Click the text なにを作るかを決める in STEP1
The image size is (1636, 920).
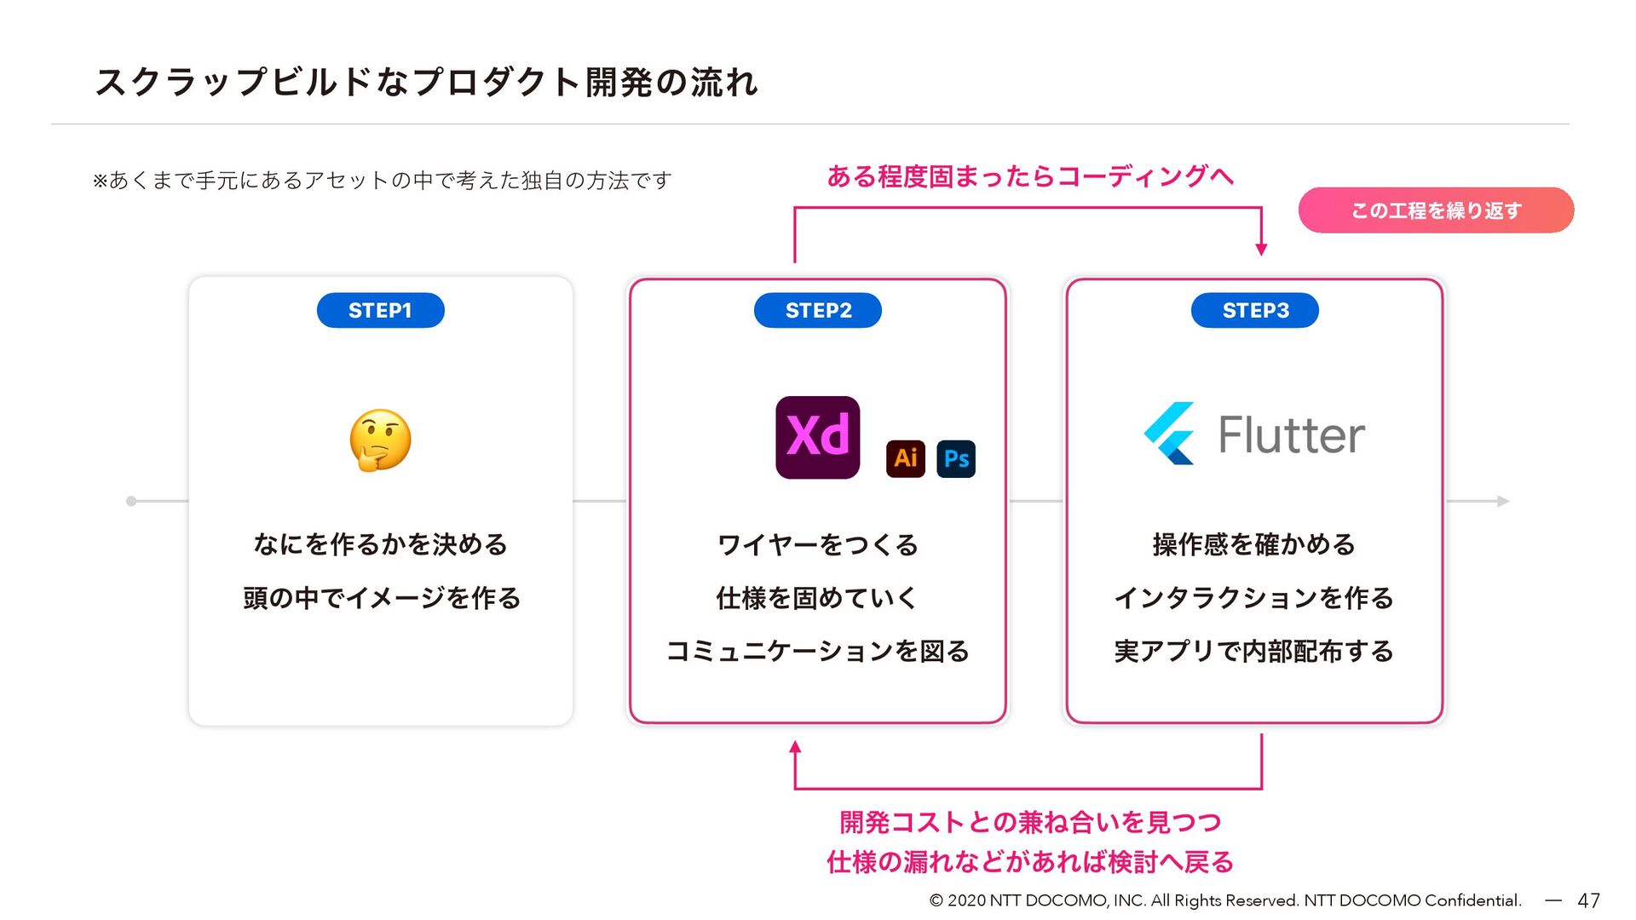click(x=380, y=544)
